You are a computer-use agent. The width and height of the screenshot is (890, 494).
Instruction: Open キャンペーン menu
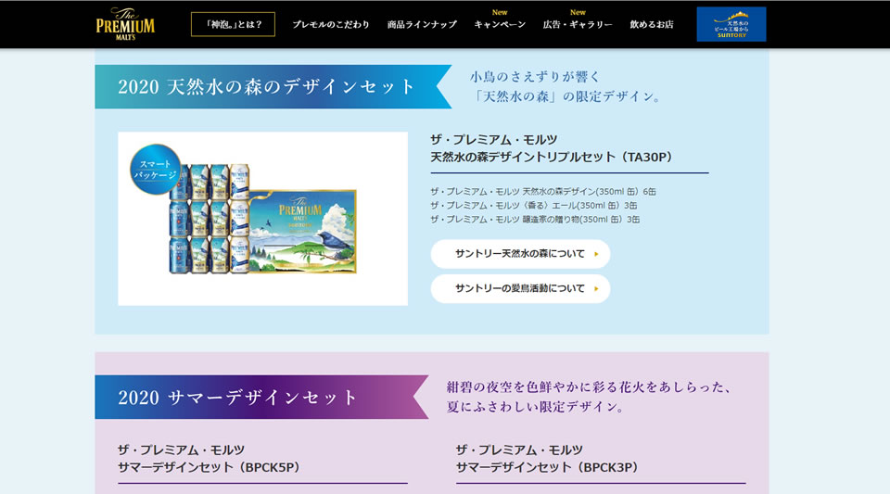tap(500, 24)
